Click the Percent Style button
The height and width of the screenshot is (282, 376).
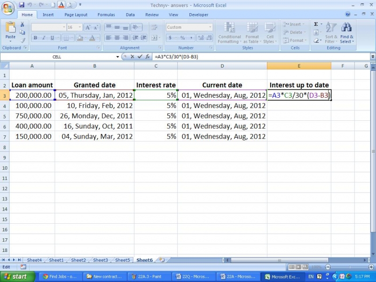coord(182,38)
